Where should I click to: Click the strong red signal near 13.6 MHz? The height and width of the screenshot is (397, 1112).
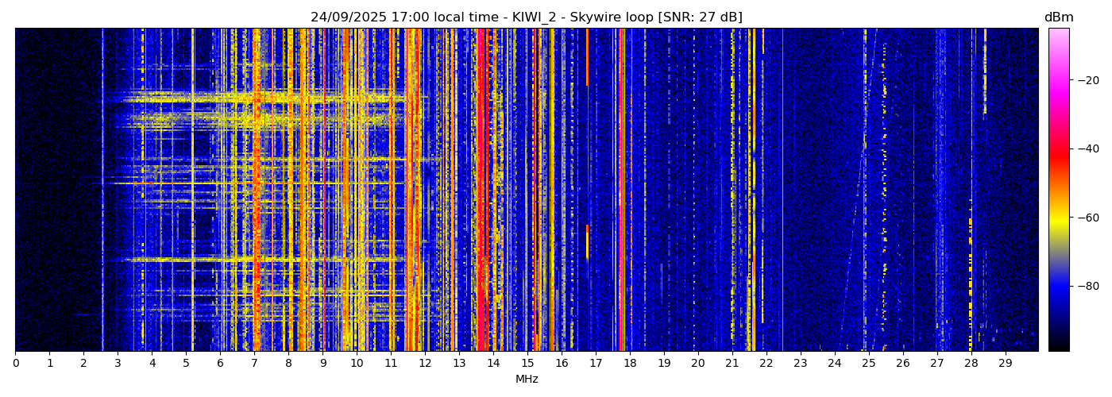480,191
